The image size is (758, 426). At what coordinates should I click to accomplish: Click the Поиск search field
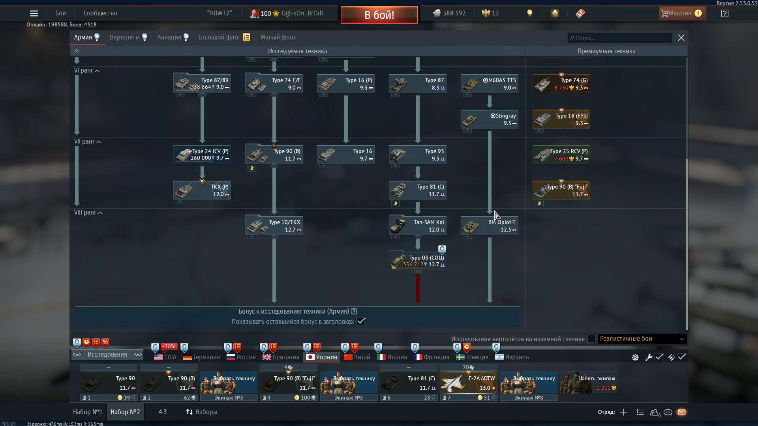620,38
